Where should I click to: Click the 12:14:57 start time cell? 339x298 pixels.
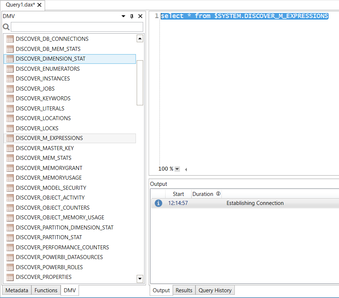pyautogui.click(x=178, y=203)
